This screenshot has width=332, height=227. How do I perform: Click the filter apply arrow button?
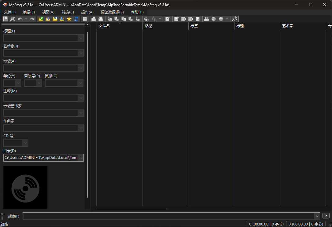[326, 216]
